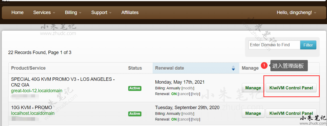327x126 pixels.
Task: Open the great-tool-12.localdomain link
Action: 37,91
